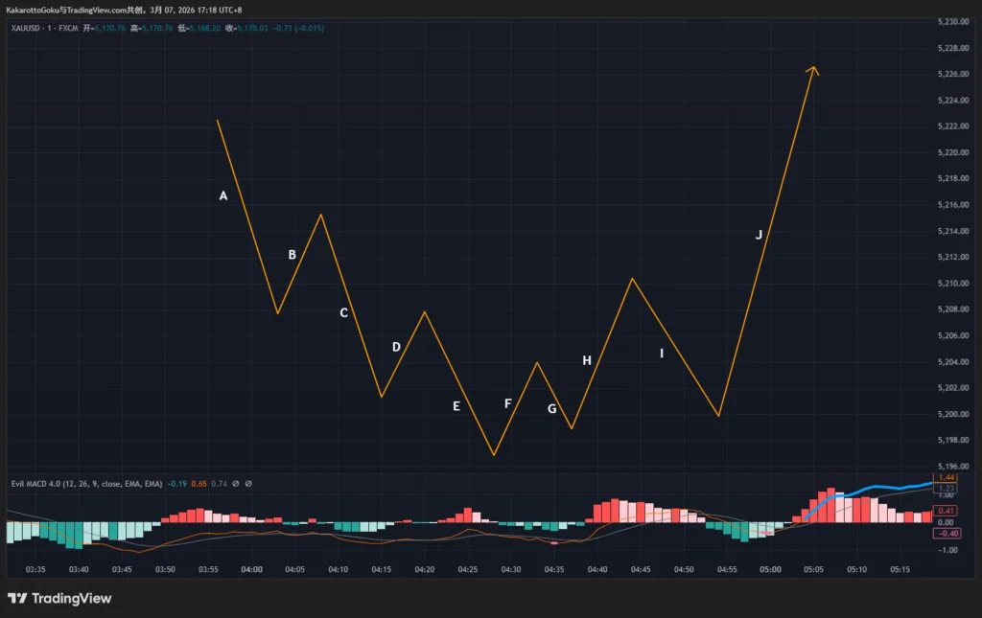Viewport: 982px width, 618px height.
Task: Click the first null-value symbol in MACD legend
Action: [x=236, y=484]
